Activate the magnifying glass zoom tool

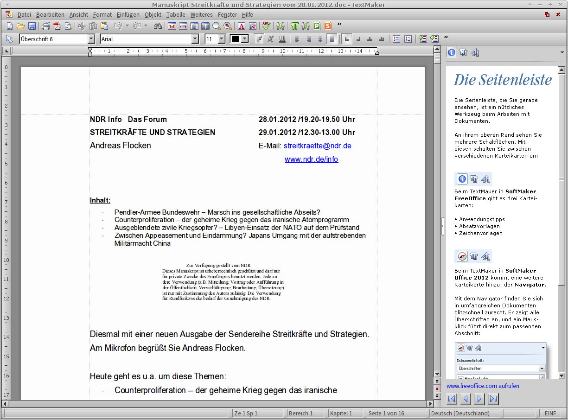pyautogui.click(x=217, y=26)
